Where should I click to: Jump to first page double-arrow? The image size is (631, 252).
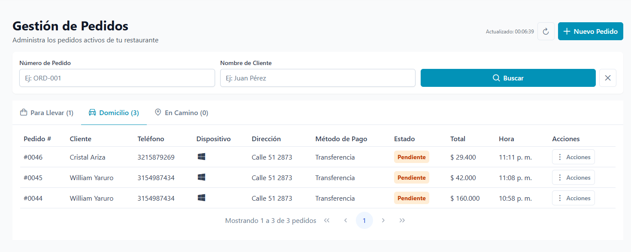(327, 220)
